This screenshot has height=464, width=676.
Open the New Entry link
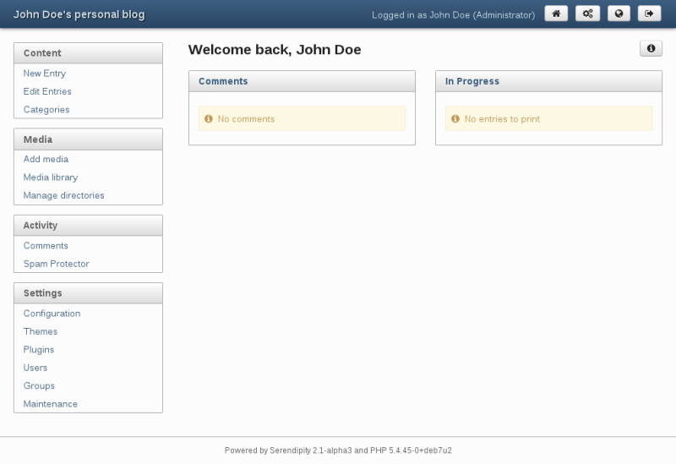[x=45, y=74]
